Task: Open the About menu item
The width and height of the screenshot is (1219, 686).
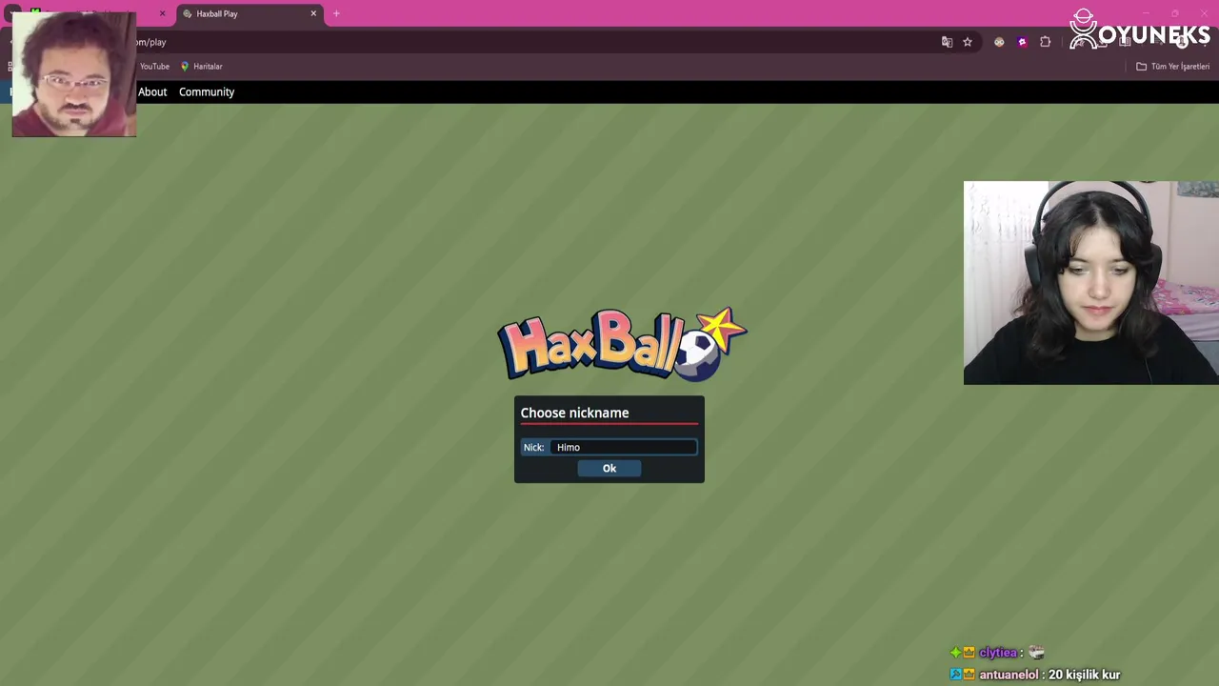Action: coord(152,91)
